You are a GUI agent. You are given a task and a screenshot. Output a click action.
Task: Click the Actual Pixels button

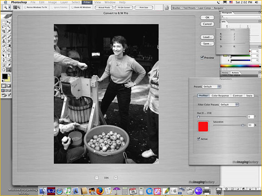(104, 8)
